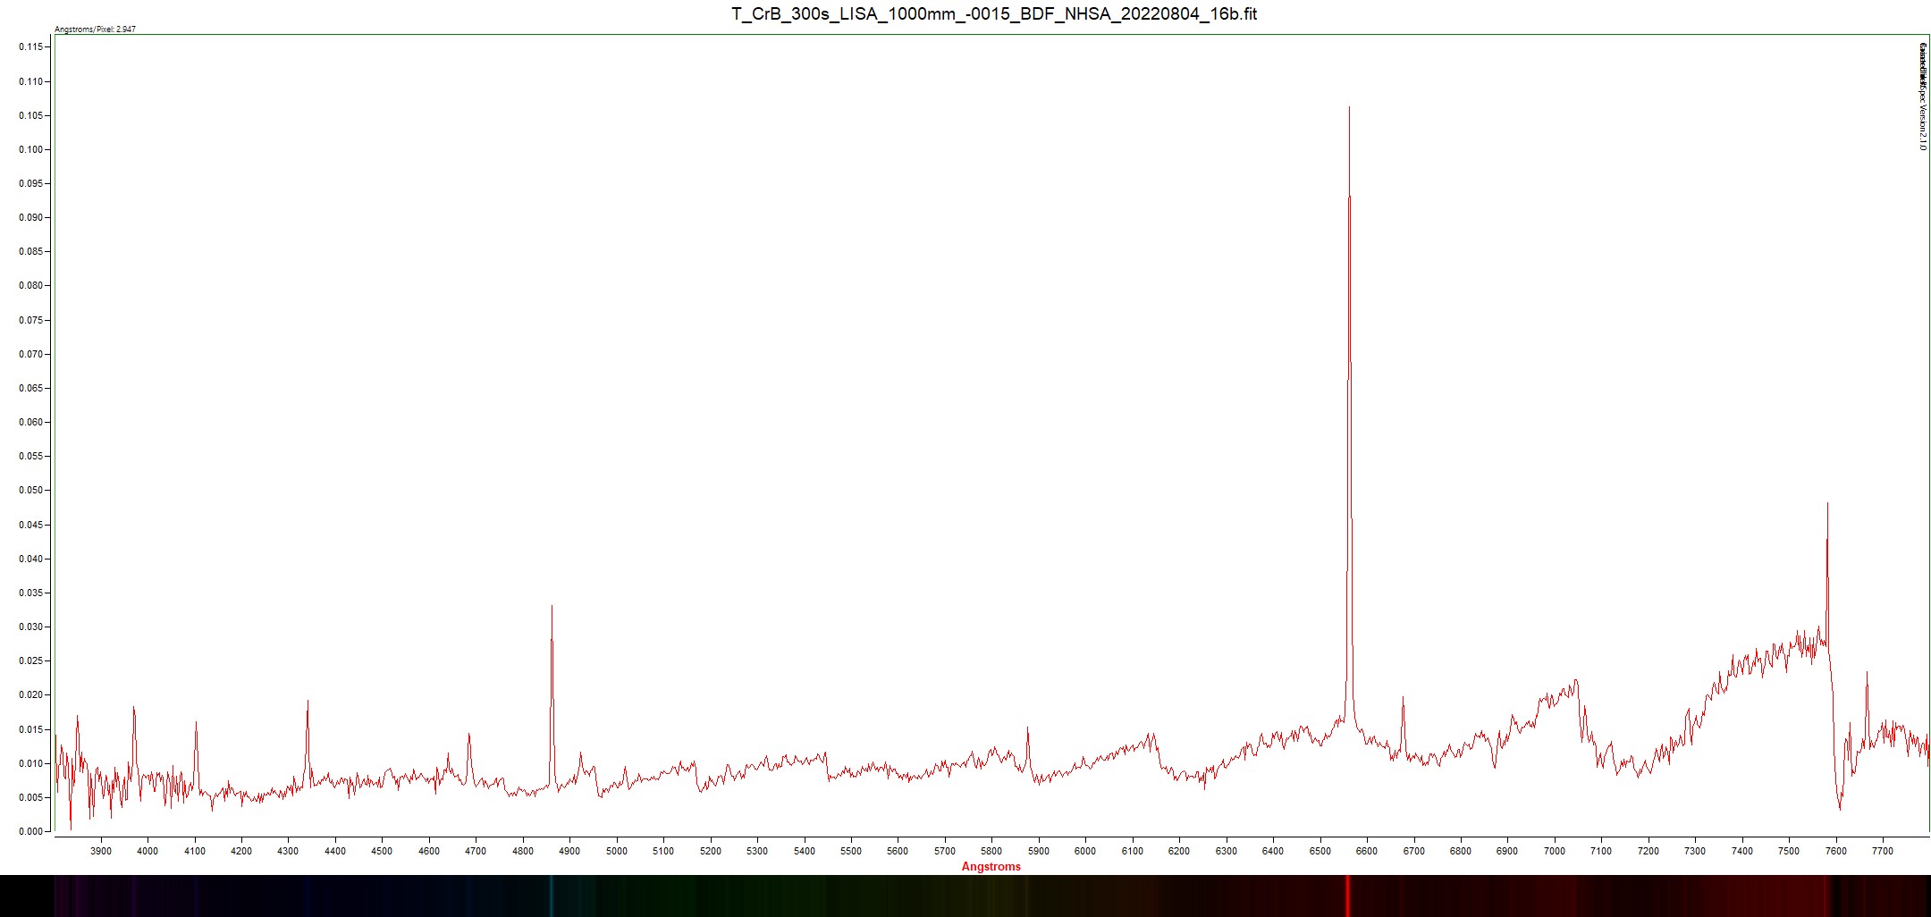Click the 3900 tick on the x-axis
Viewport: 1931px width, 917px height.
[101, 851]
